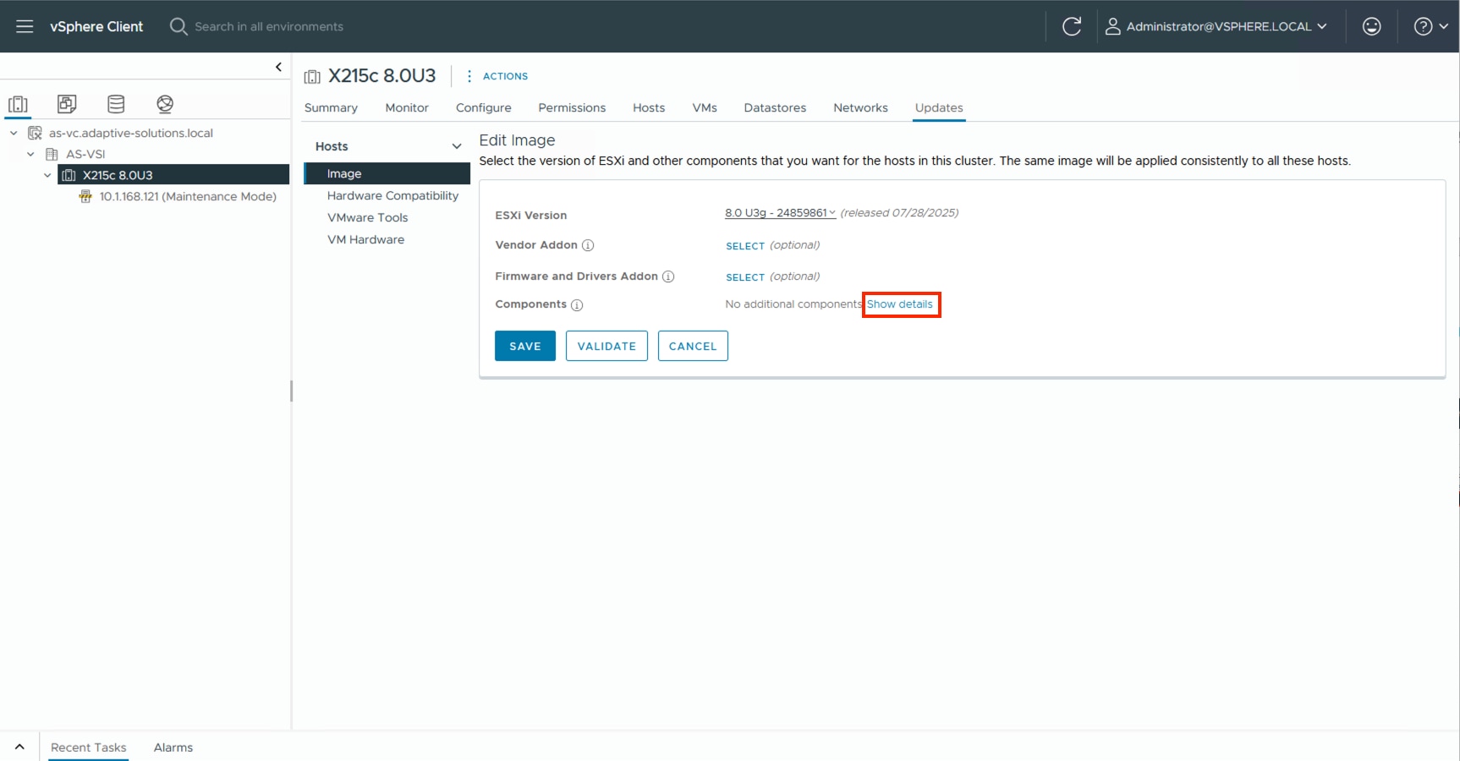Click the search magnifier icon
The height and width of the screenshot is (761, 1460).
click(x=178, y=26)
